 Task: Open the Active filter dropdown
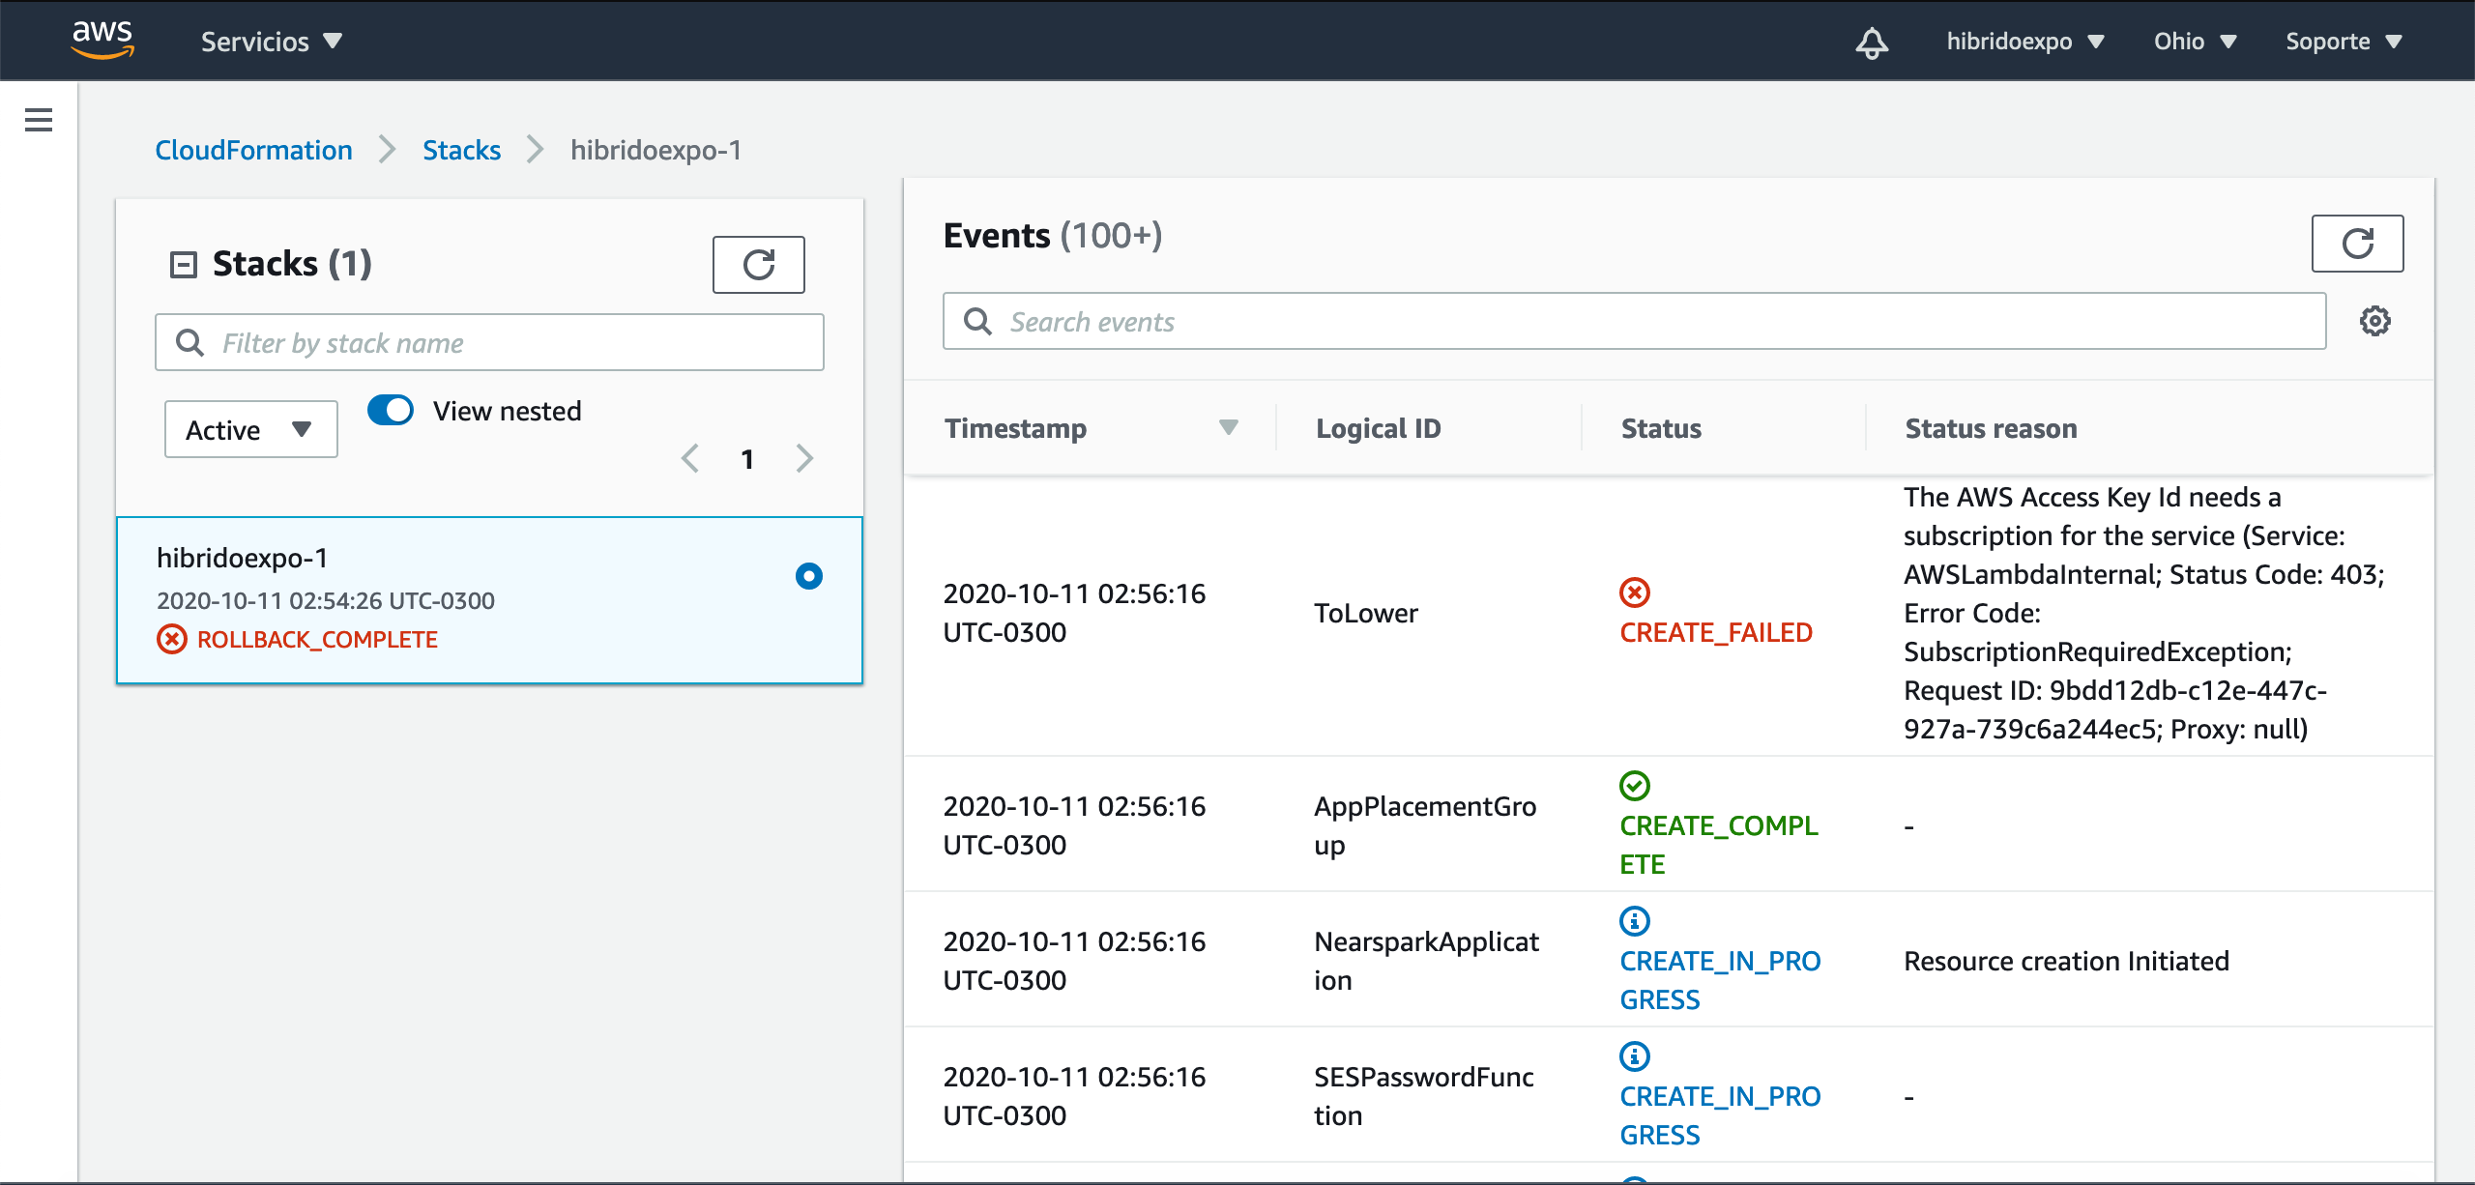pos(251,429)
